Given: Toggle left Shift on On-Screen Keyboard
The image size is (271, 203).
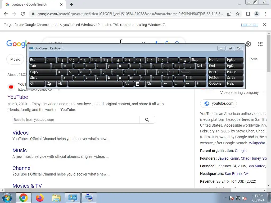Looking at the screenshot, I should click(x=45, y=78).
